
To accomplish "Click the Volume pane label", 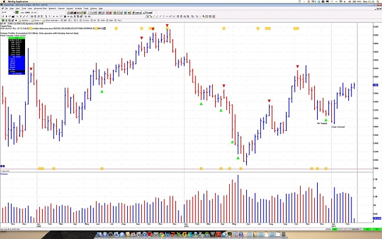I will [x=4, y=174].
